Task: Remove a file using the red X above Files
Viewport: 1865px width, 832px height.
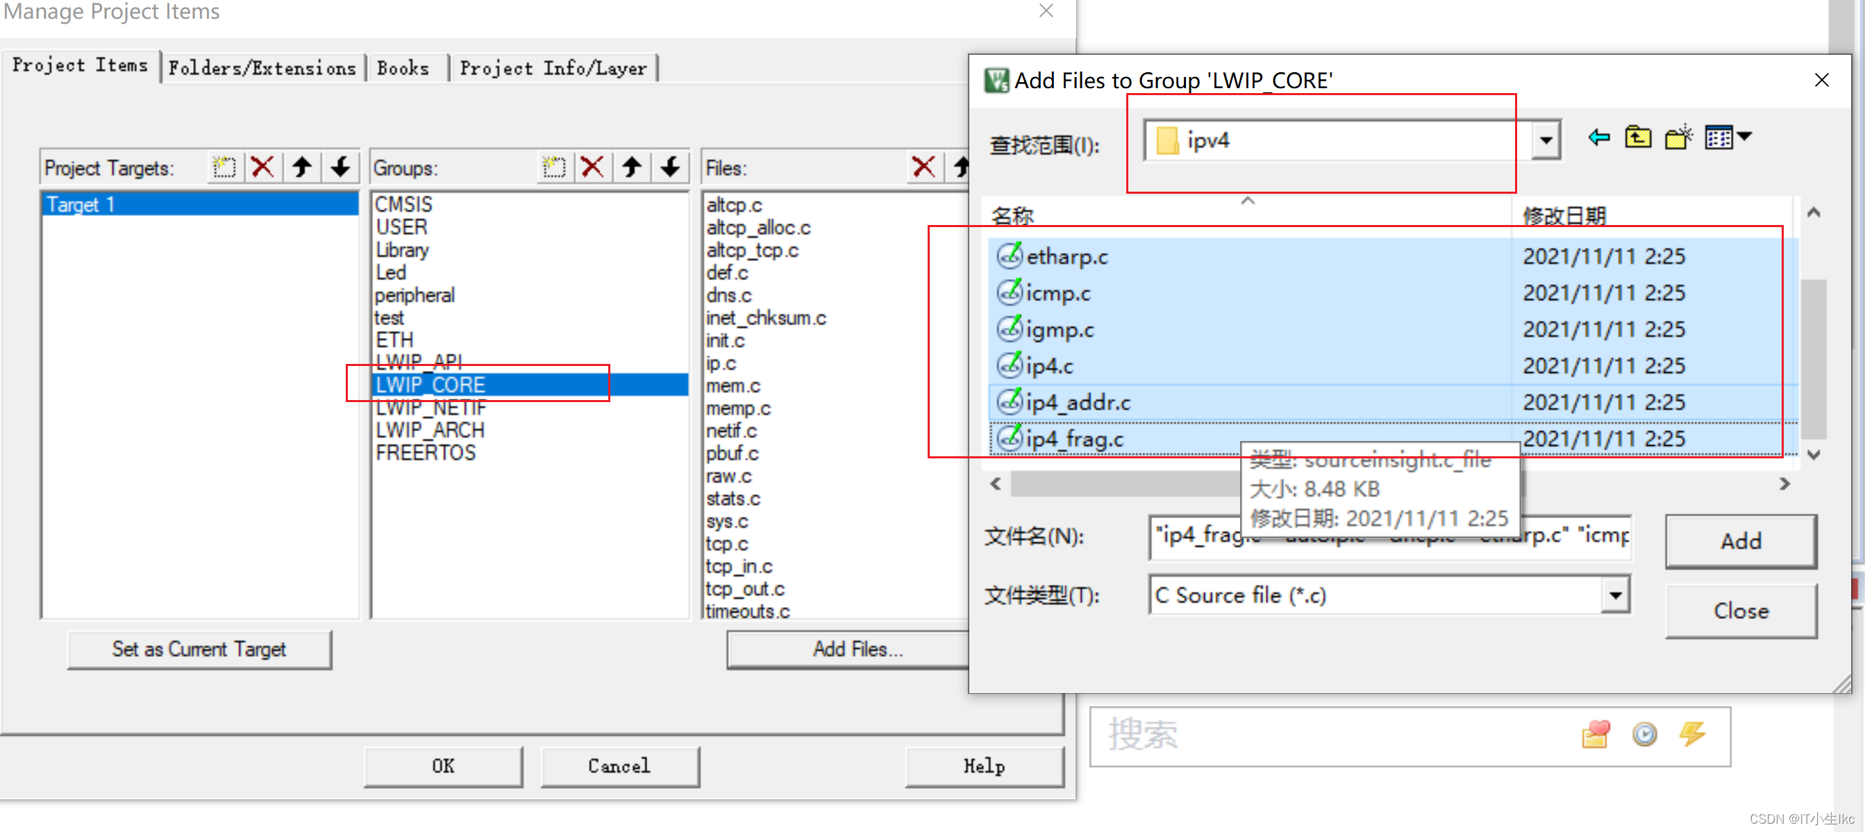Action: coord(923,167)
